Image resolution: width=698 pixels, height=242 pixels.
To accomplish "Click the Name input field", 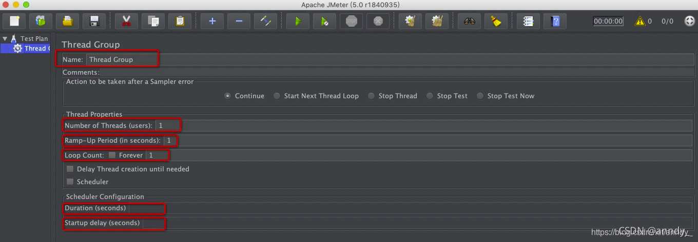I will click(389, 59).
